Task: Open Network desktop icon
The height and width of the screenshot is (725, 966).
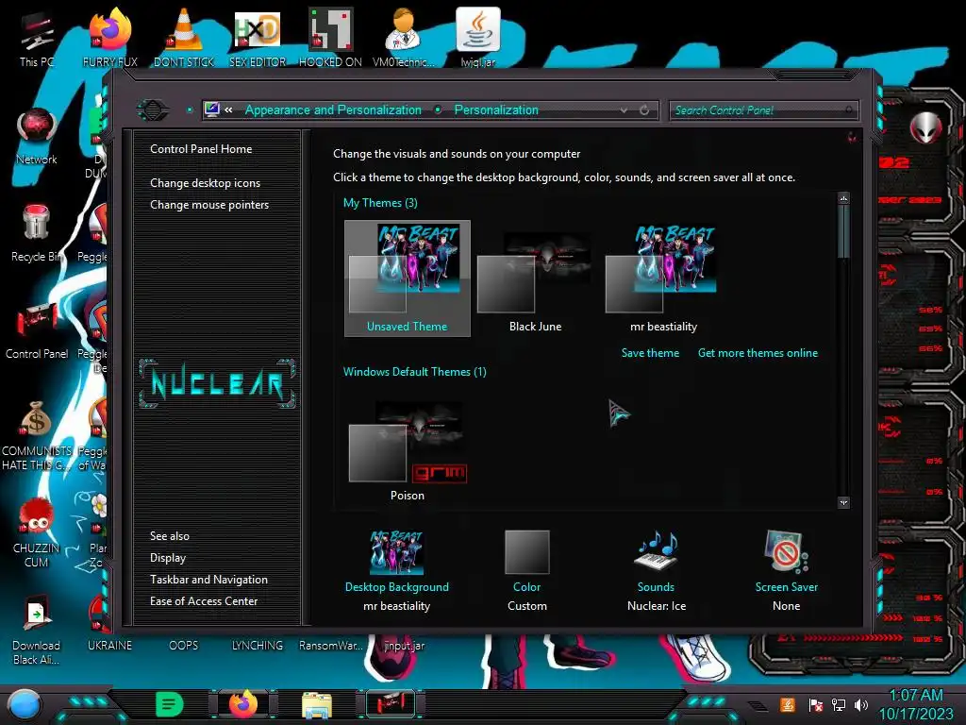Action: 37,137
